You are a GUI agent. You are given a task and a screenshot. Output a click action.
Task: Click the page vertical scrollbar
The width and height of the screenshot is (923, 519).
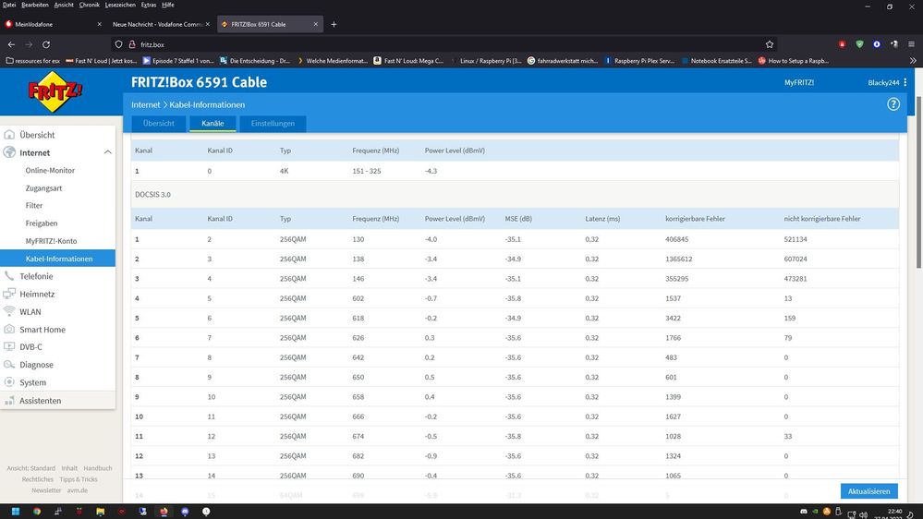tap(919, 183)
